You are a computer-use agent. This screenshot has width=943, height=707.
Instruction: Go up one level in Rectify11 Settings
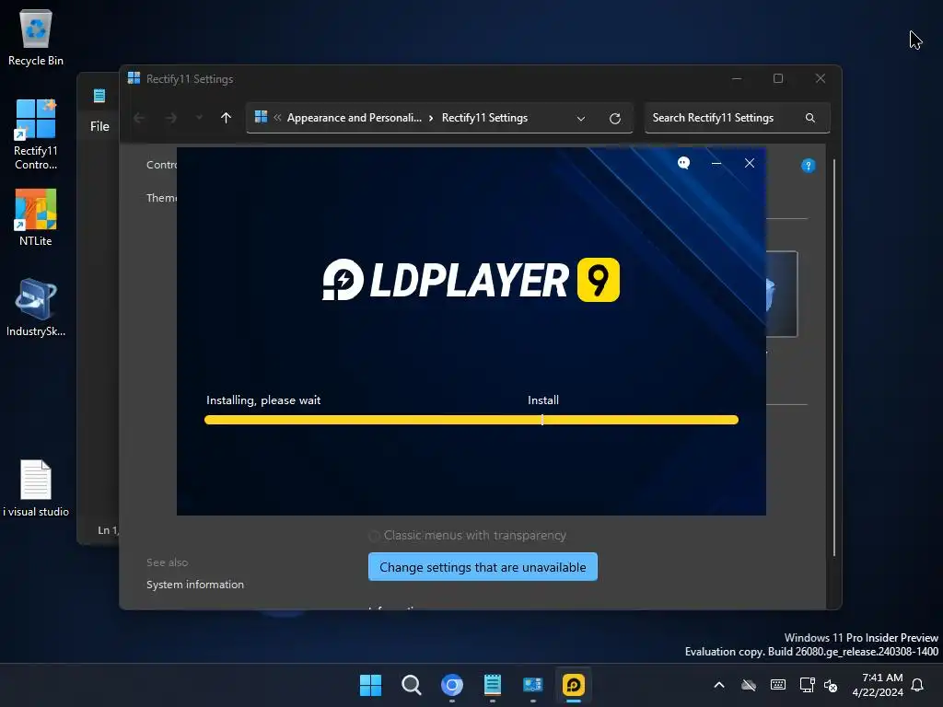(226, 118)
